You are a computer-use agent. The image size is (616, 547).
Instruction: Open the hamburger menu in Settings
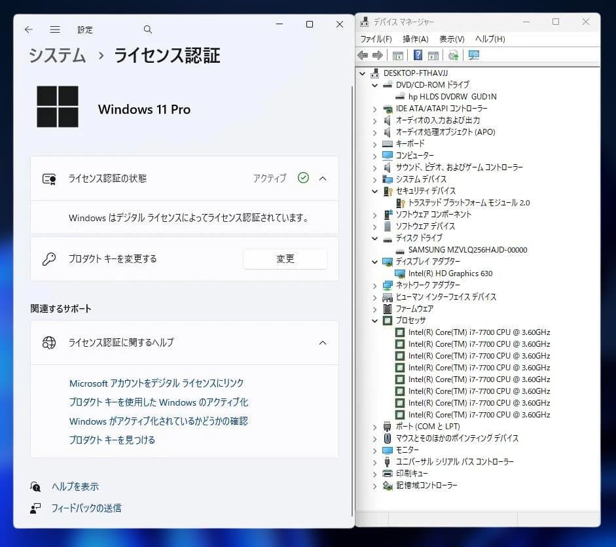point(55,29)
